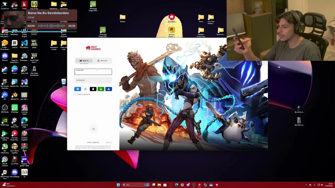Open Microsoft Edge from the taskbar
This screenshot has height=188, width=335.
[x=176, y=185]
